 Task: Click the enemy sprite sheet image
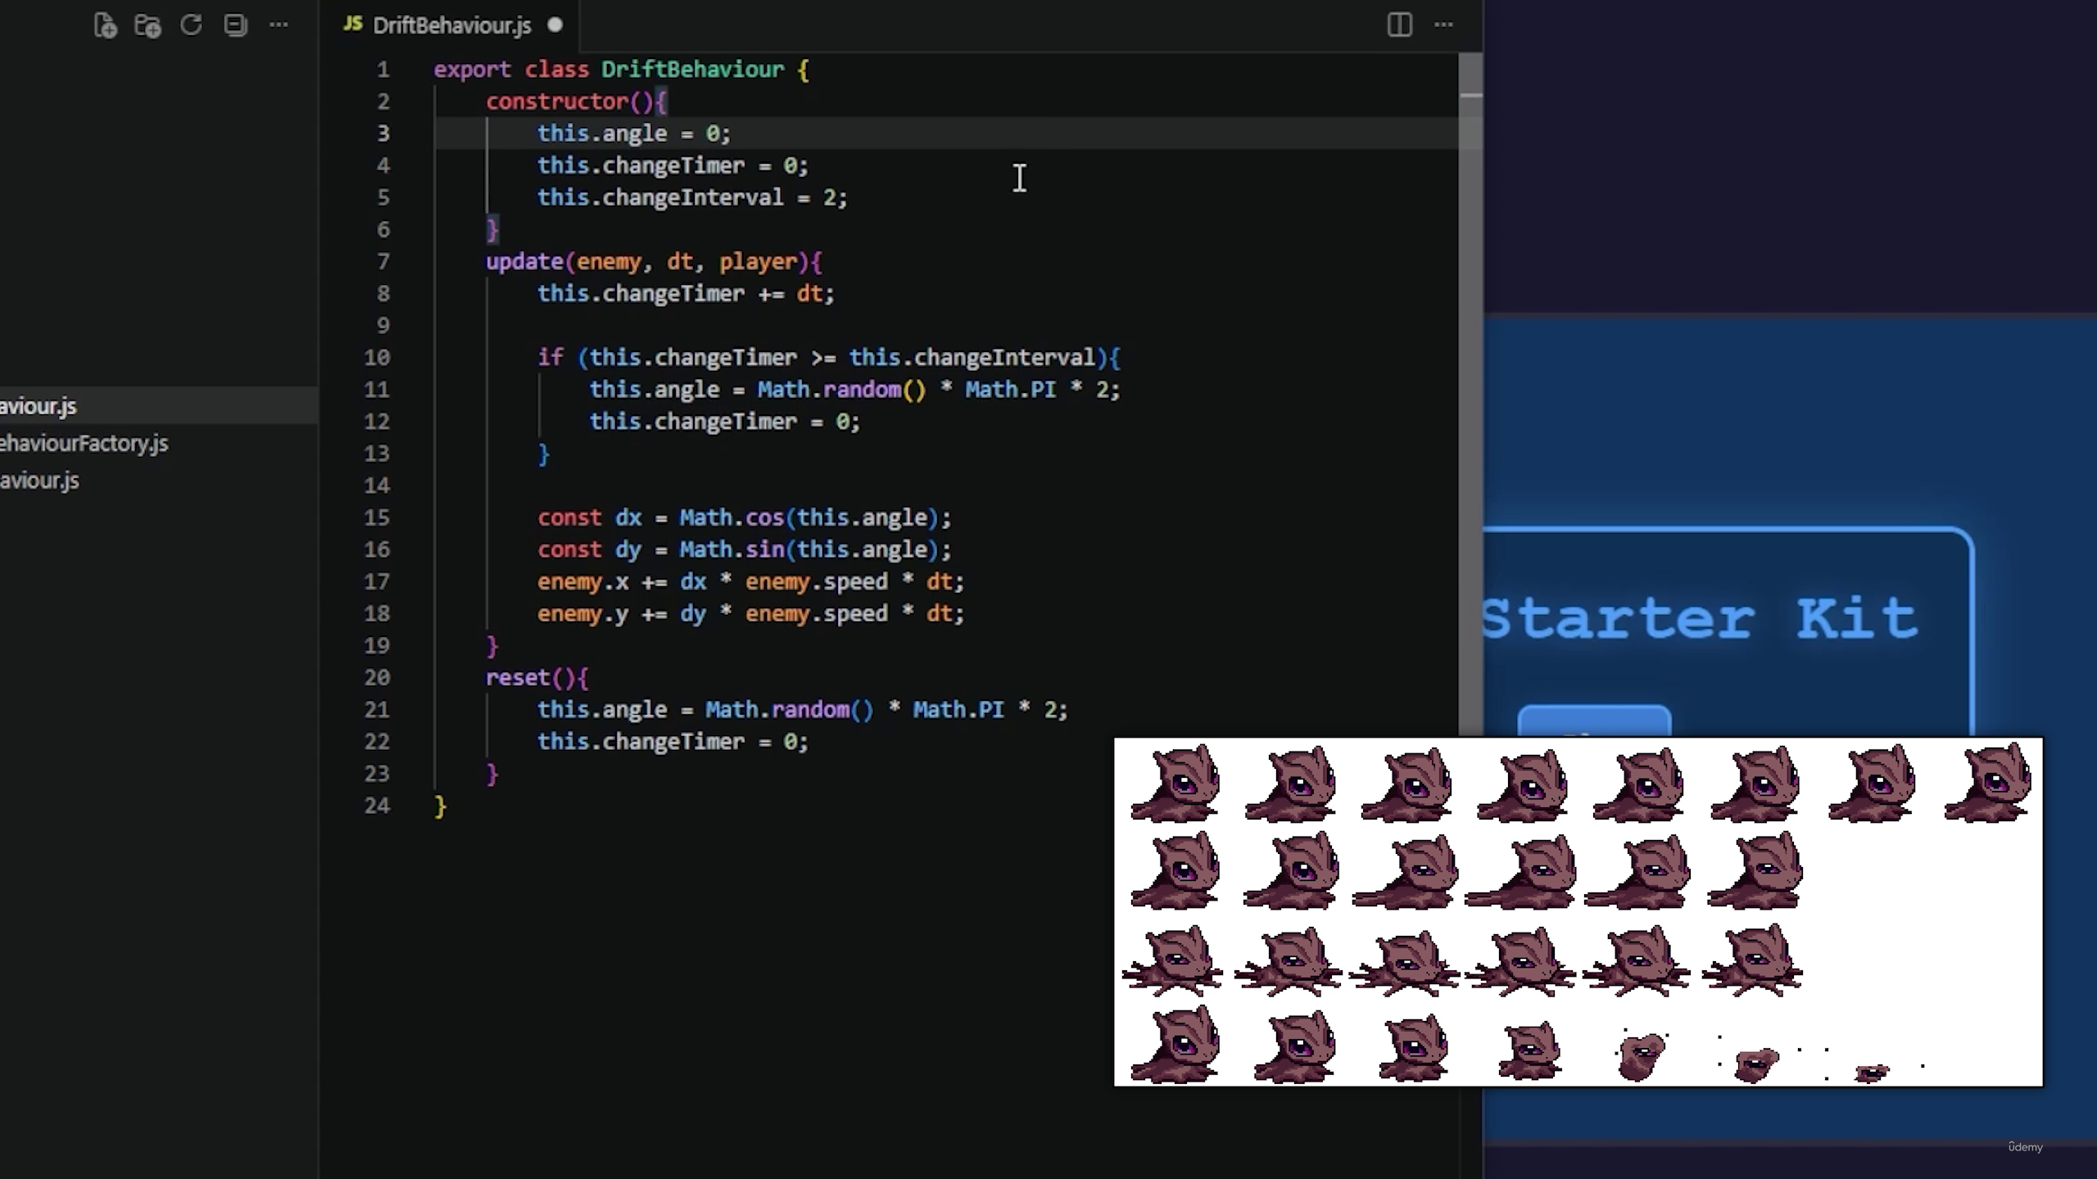click(1578, 911)
